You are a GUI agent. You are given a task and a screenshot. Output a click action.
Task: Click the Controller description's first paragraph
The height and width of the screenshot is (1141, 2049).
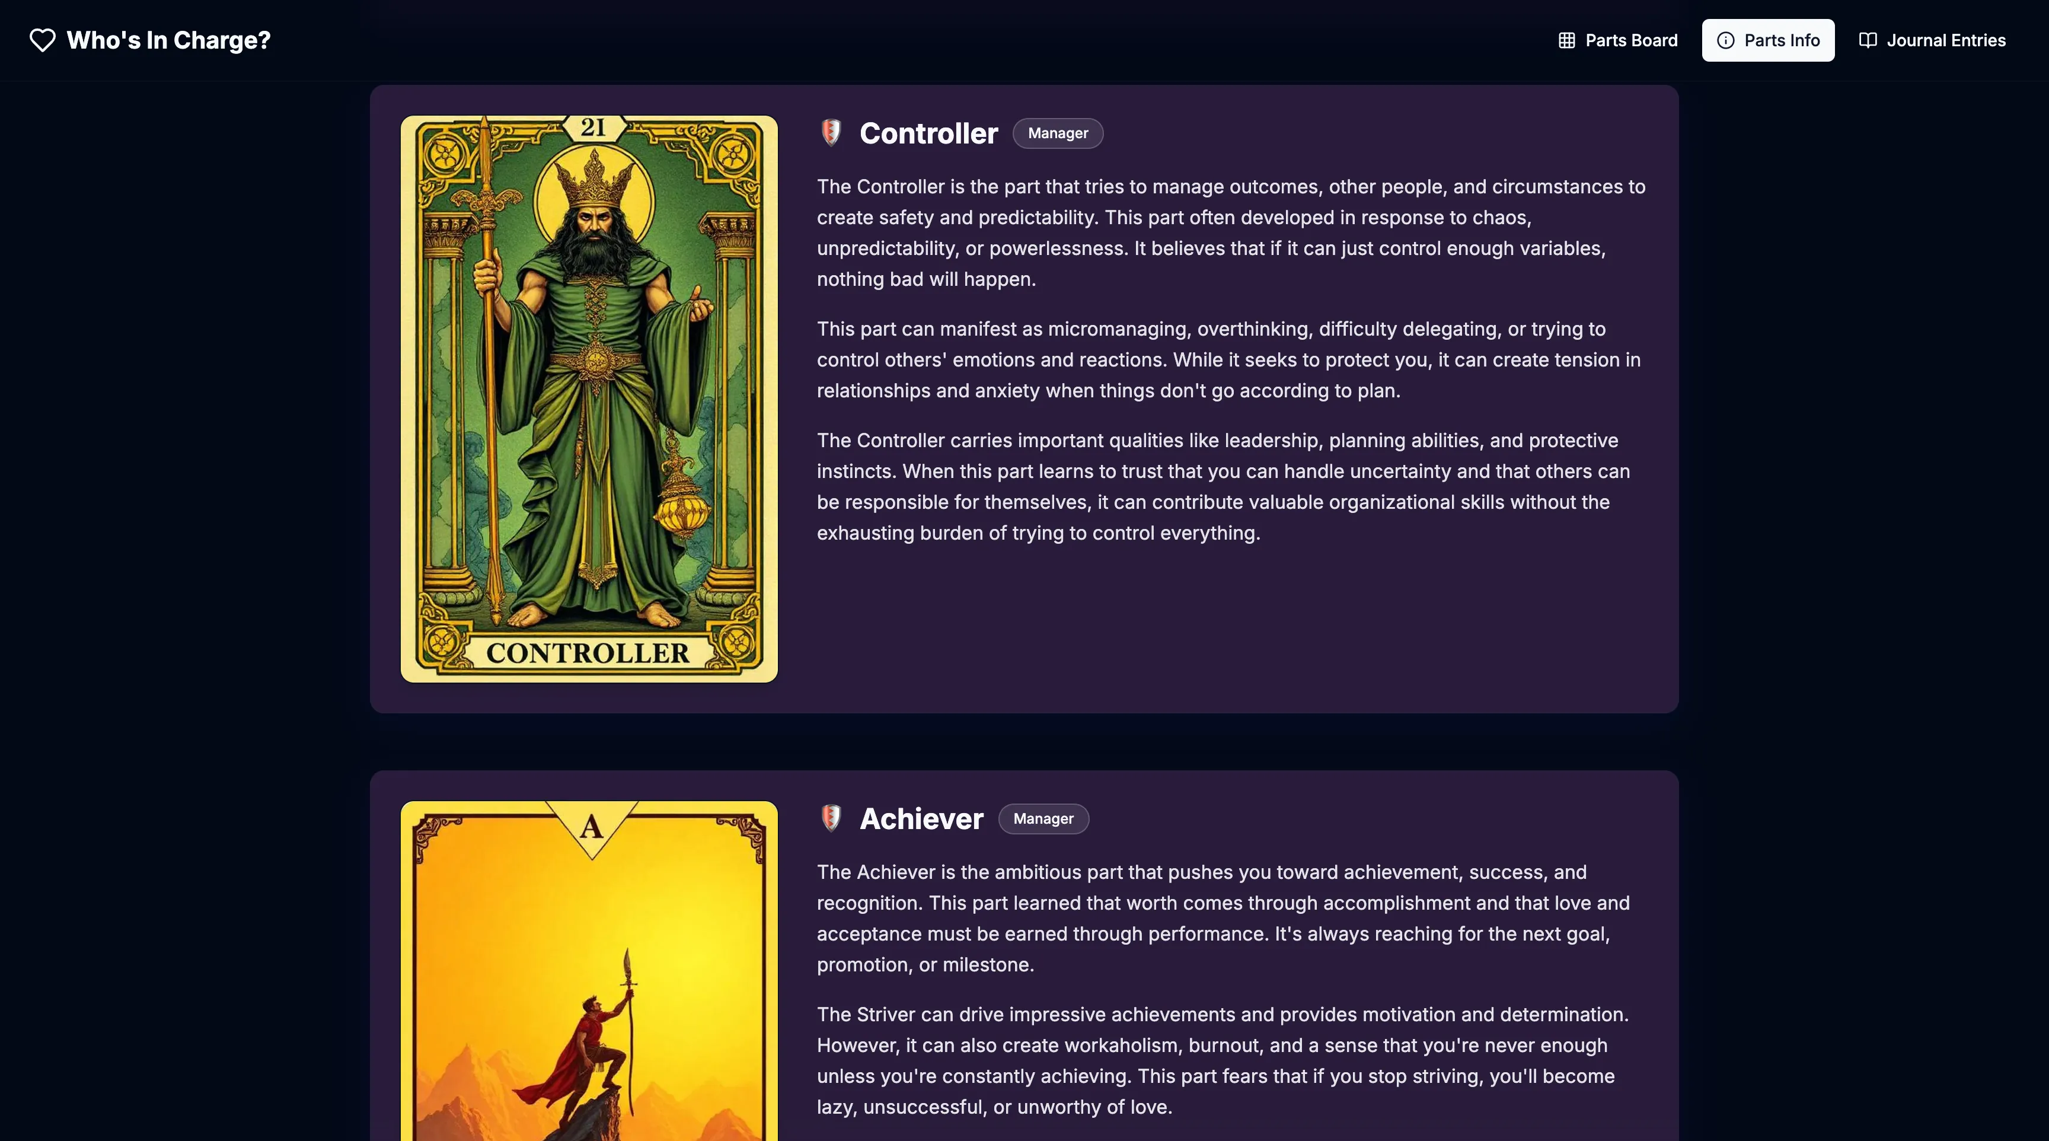point(1231,233)
